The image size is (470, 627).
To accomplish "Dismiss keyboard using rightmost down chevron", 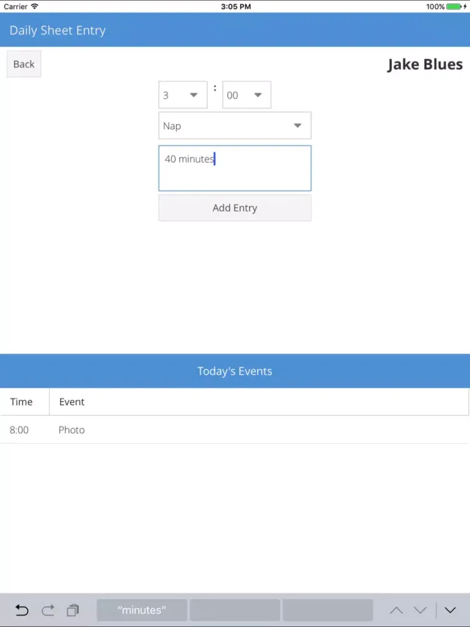I will [x=450, y=610].
